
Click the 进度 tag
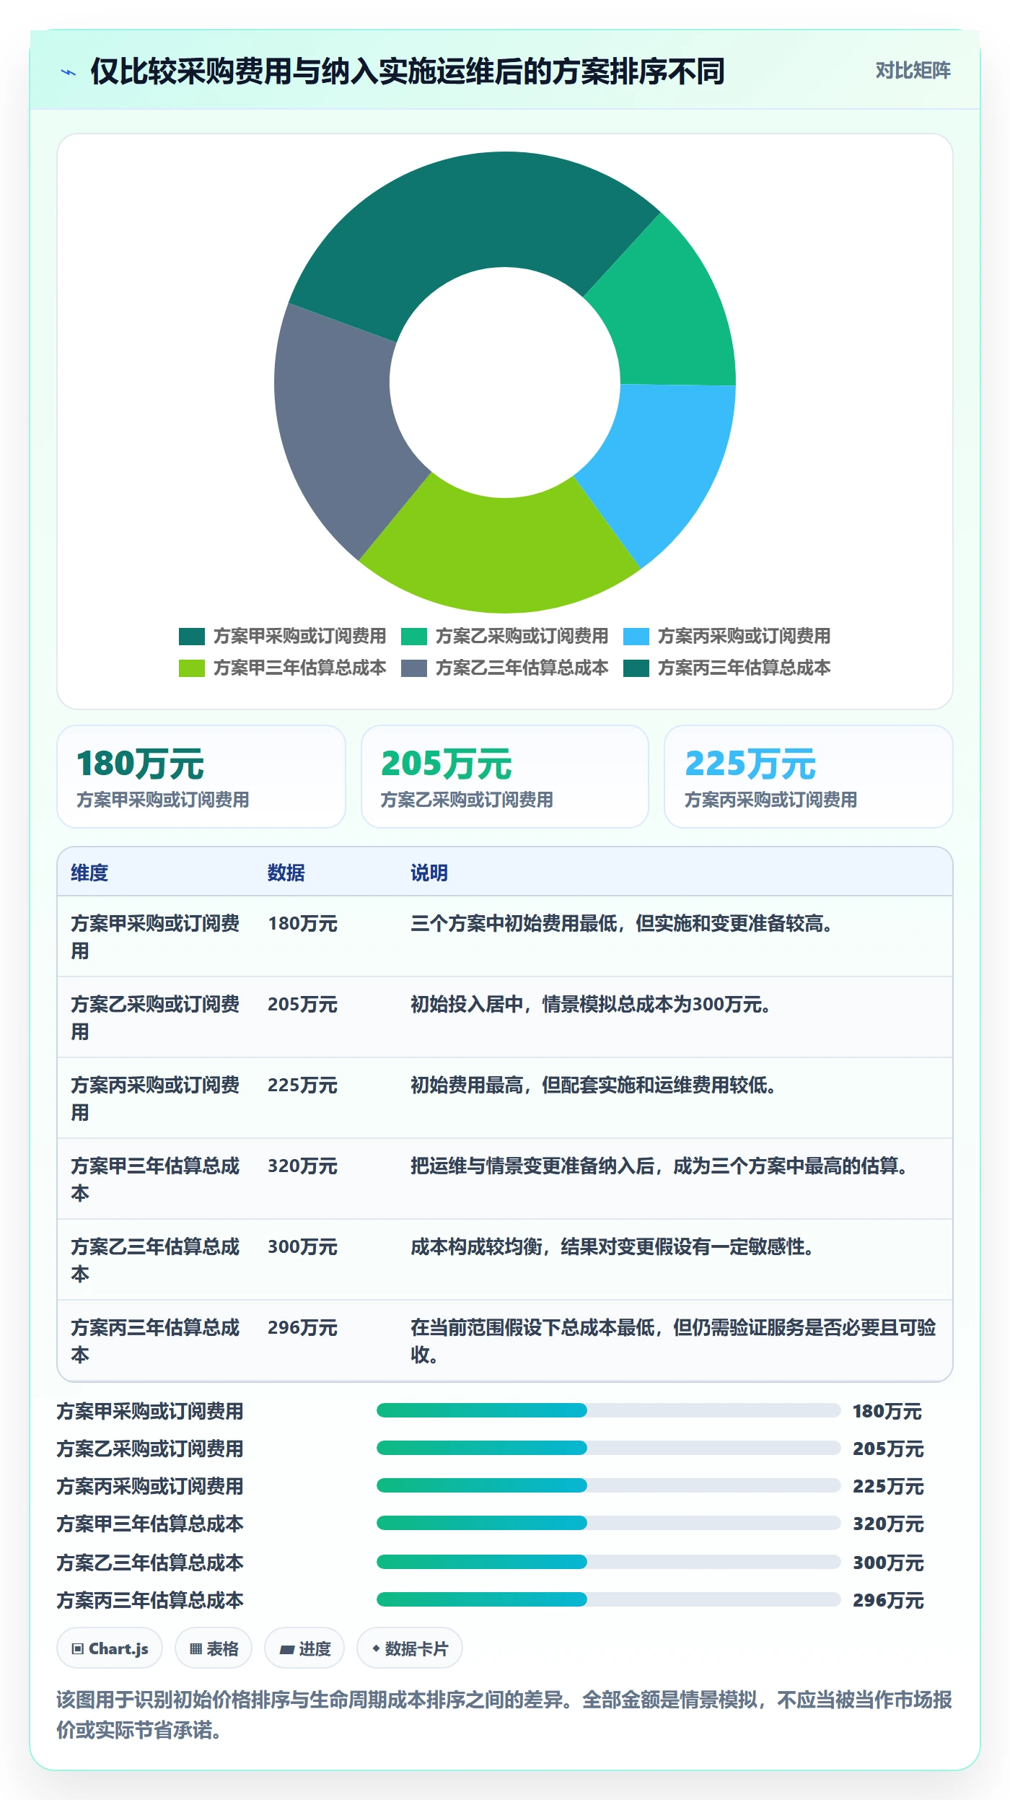[304, 1648]
